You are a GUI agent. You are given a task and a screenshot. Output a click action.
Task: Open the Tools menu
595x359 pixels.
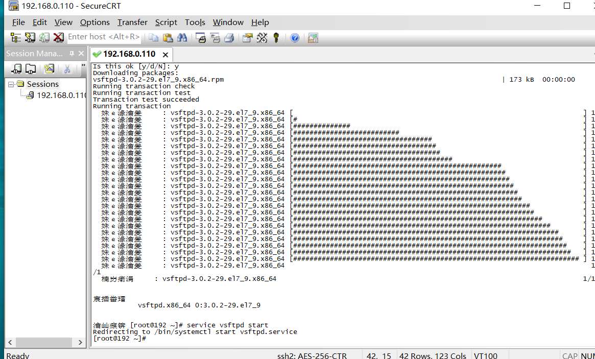(x=195, y=22)
